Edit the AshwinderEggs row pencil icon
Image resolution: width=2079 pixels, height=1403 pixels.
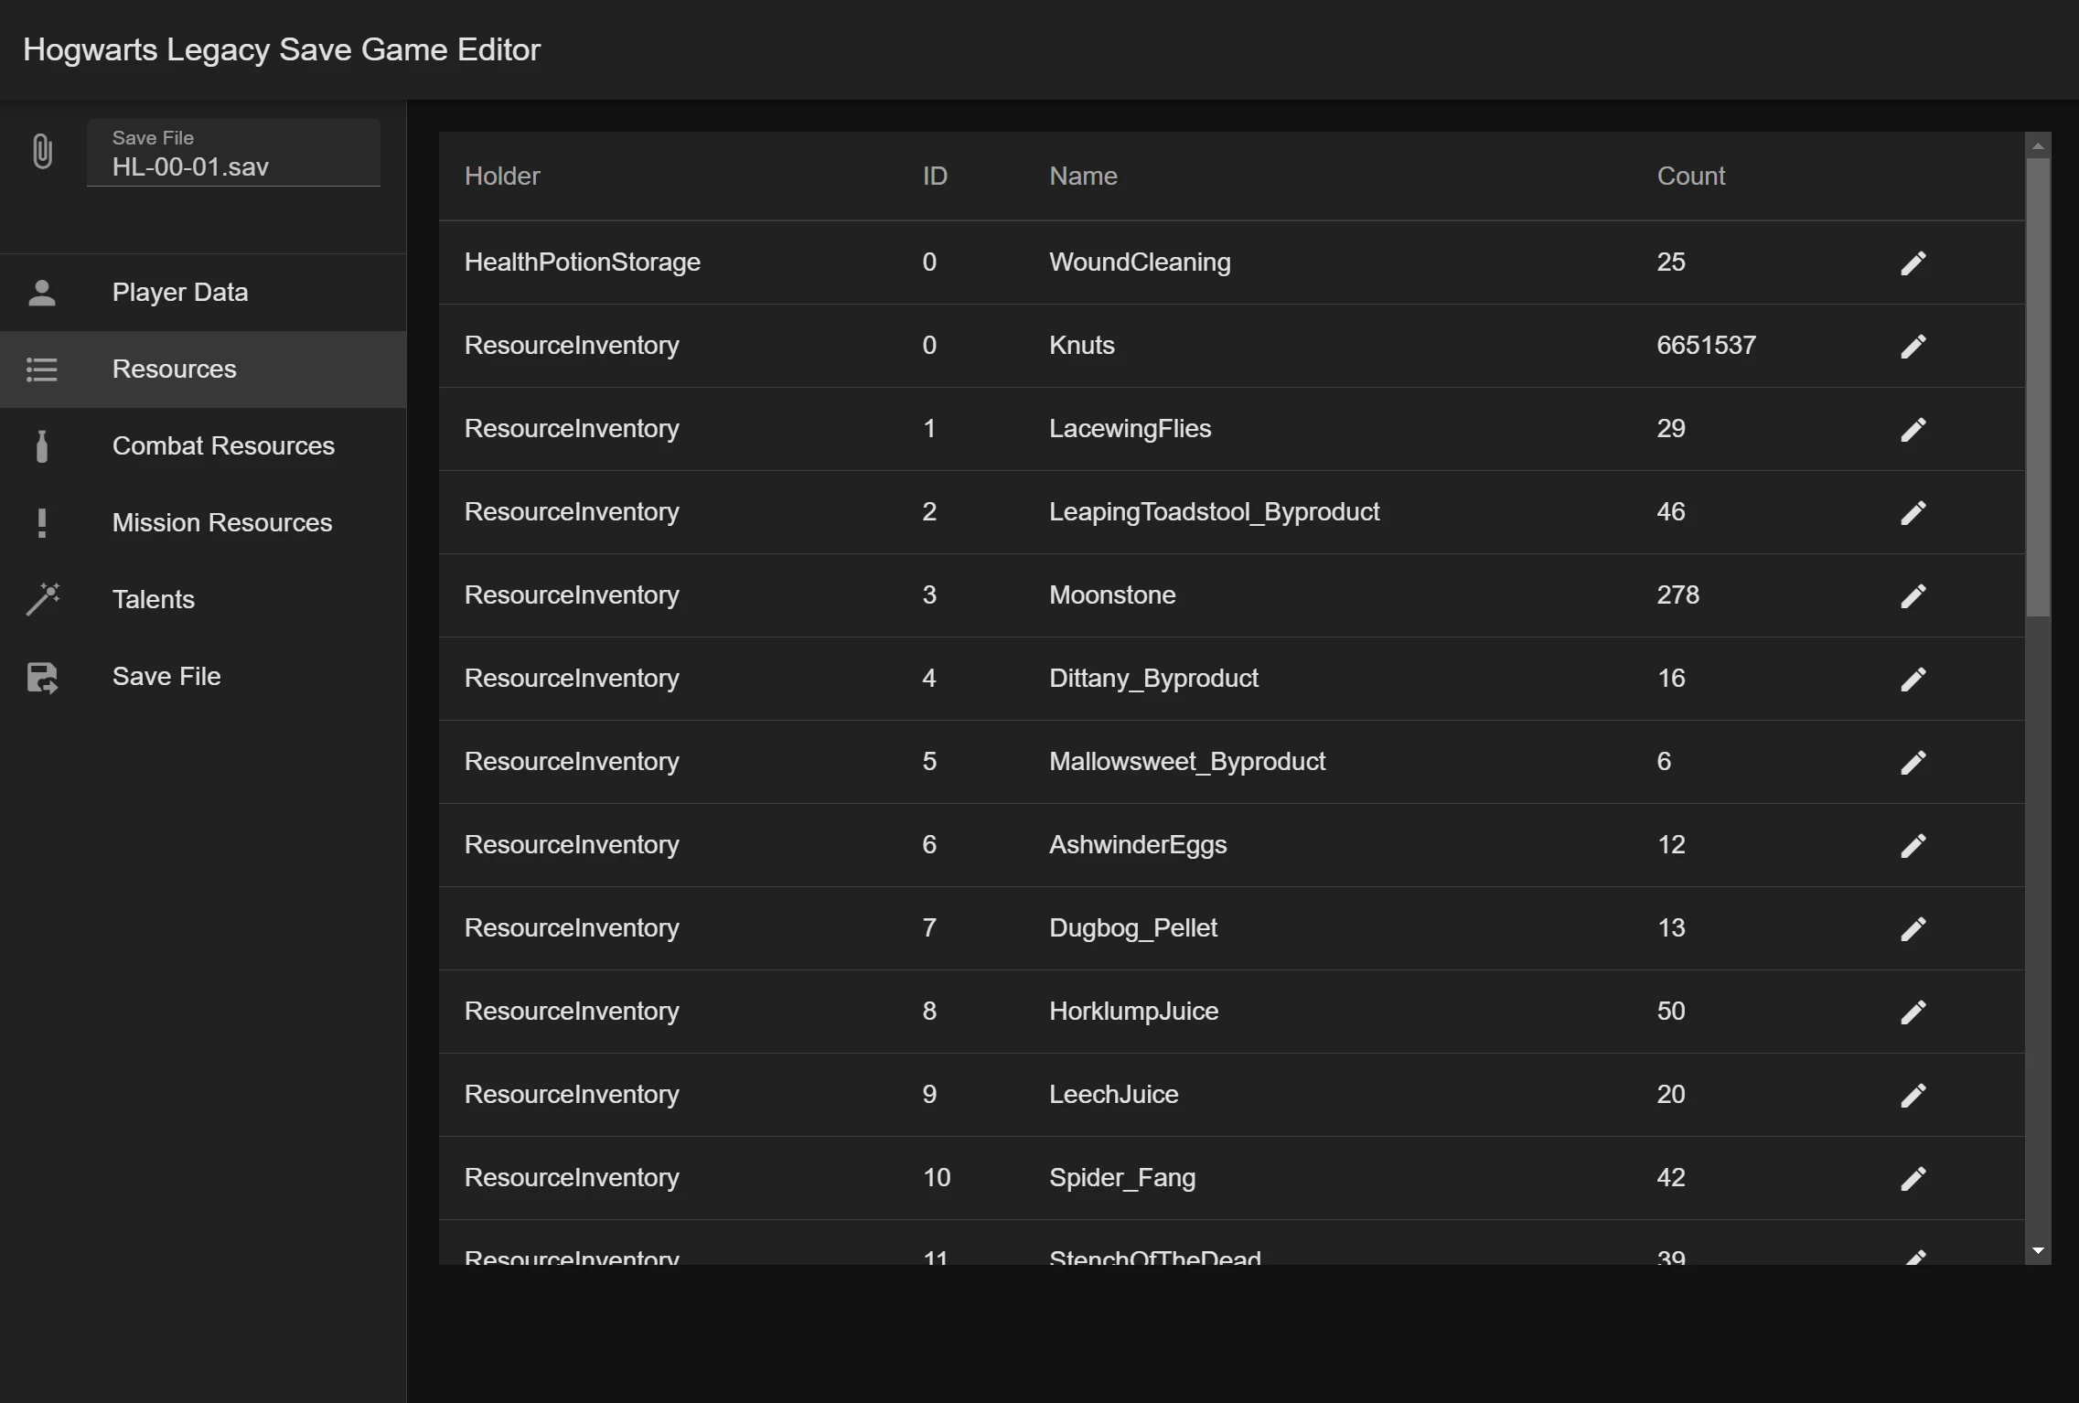[1913, 846]
